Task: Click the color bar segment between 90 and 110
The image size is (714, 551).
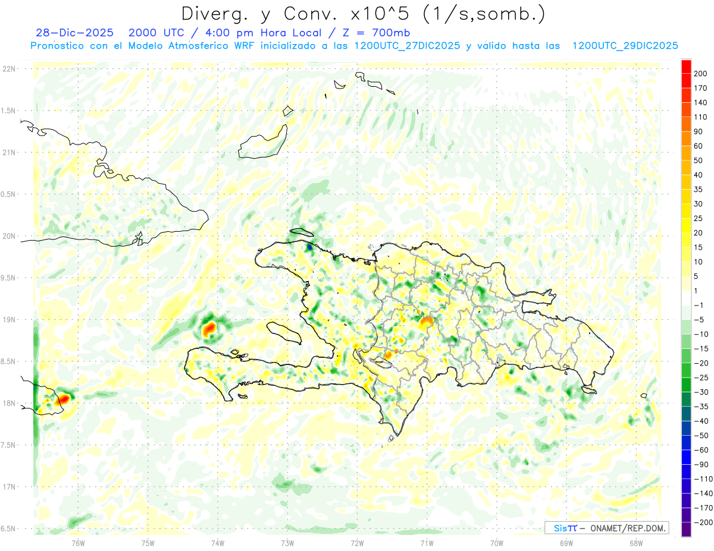Action: (x=686, y=124)
